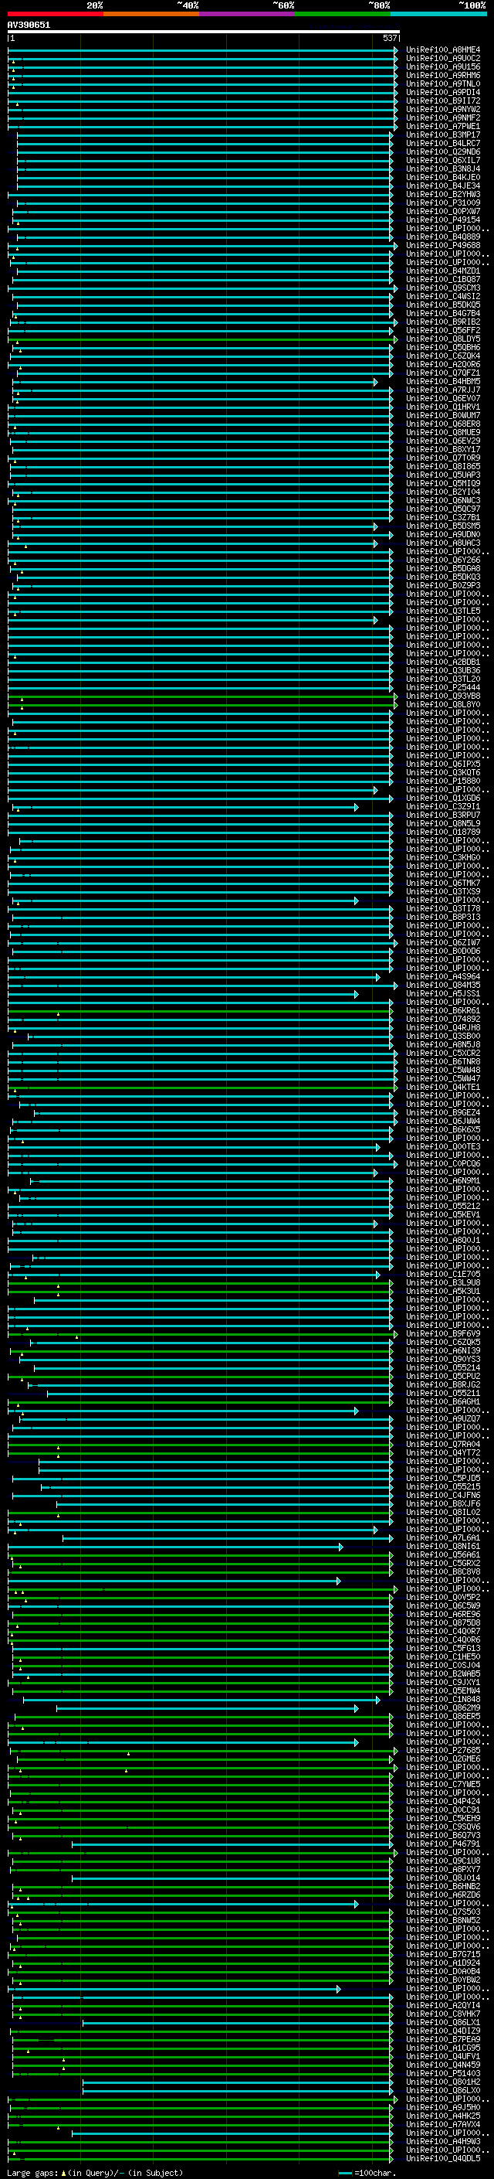Click UniRef100_B9RIB2 in the hit list
The height and width of the screenshot is (2179, 494).
tap(443, 322)
